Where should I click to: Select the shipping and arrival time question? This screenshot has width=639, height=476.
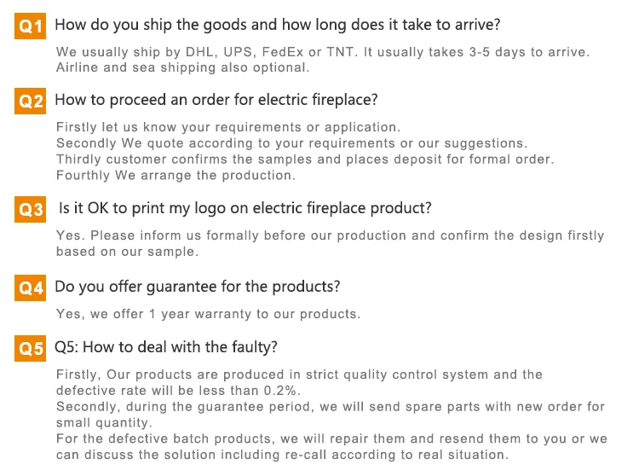click(278, 25)
